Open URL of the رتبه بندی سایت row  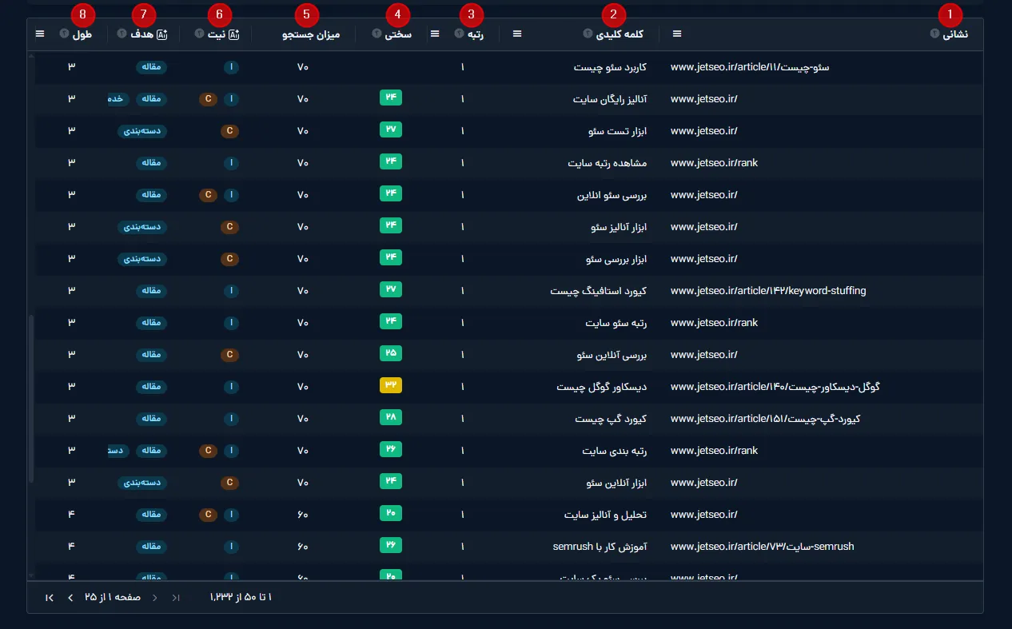point(714,451)
